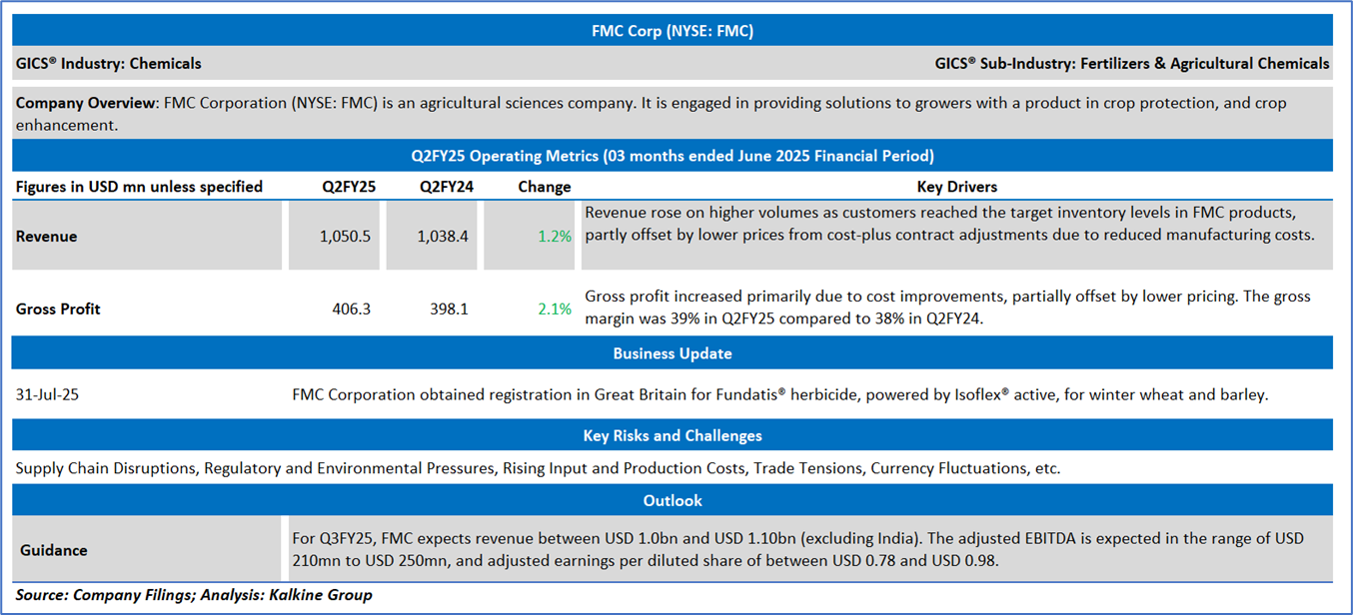Select the 'Gross Profit' row label
Screen dimensions: 1353x615
(x=58, y=309)
